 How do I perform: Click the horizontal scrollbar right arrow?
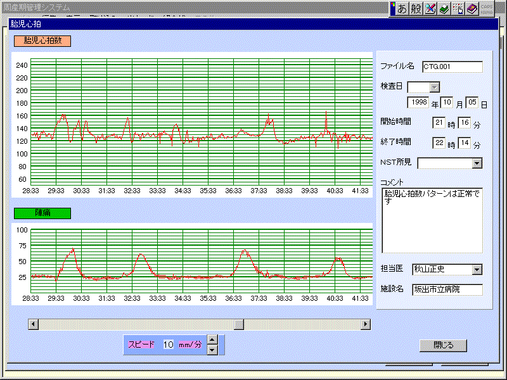coord(366,324)
